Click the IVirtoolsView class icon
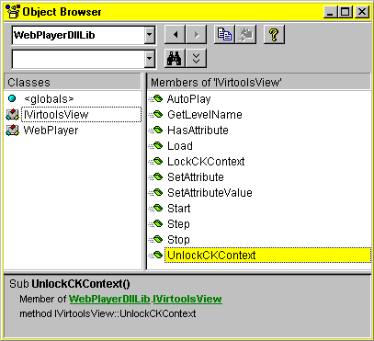The image size is (374, 341). 12,115
